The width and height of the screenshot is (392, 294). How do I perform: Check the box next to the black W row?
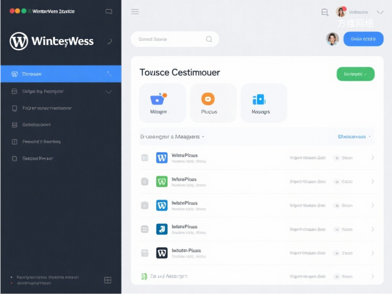pyautogui.click(x=145, y=253)
